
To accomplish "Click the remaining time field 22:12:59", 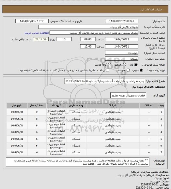I will (41, 39).
